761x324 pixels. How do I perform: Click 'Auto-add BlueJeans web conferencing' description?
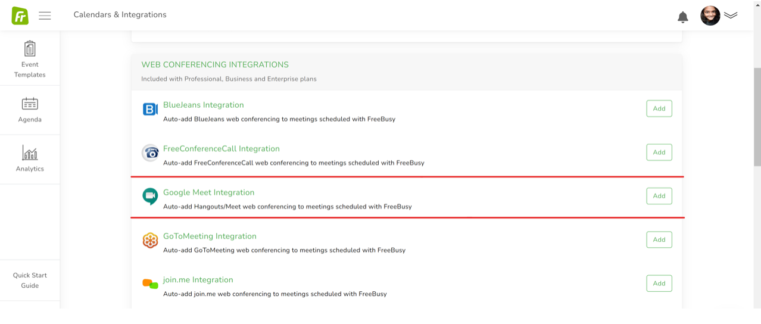(279, 119)
